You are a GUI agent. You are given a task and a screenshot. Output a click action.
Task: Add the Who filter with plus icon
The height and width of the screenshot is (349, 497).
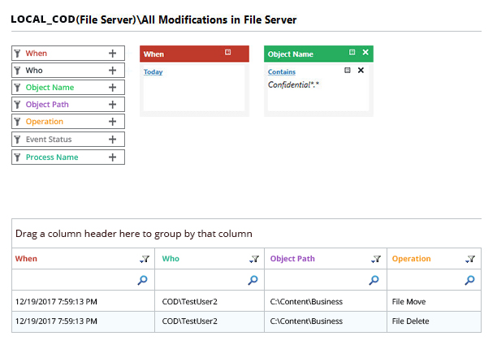pos(112,71)
